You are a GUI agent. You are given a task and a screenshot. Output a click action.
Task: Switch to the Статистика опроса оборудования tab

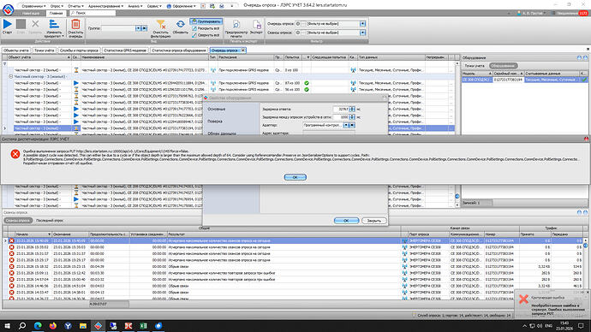pyautogui.click(x=179, y=50)
